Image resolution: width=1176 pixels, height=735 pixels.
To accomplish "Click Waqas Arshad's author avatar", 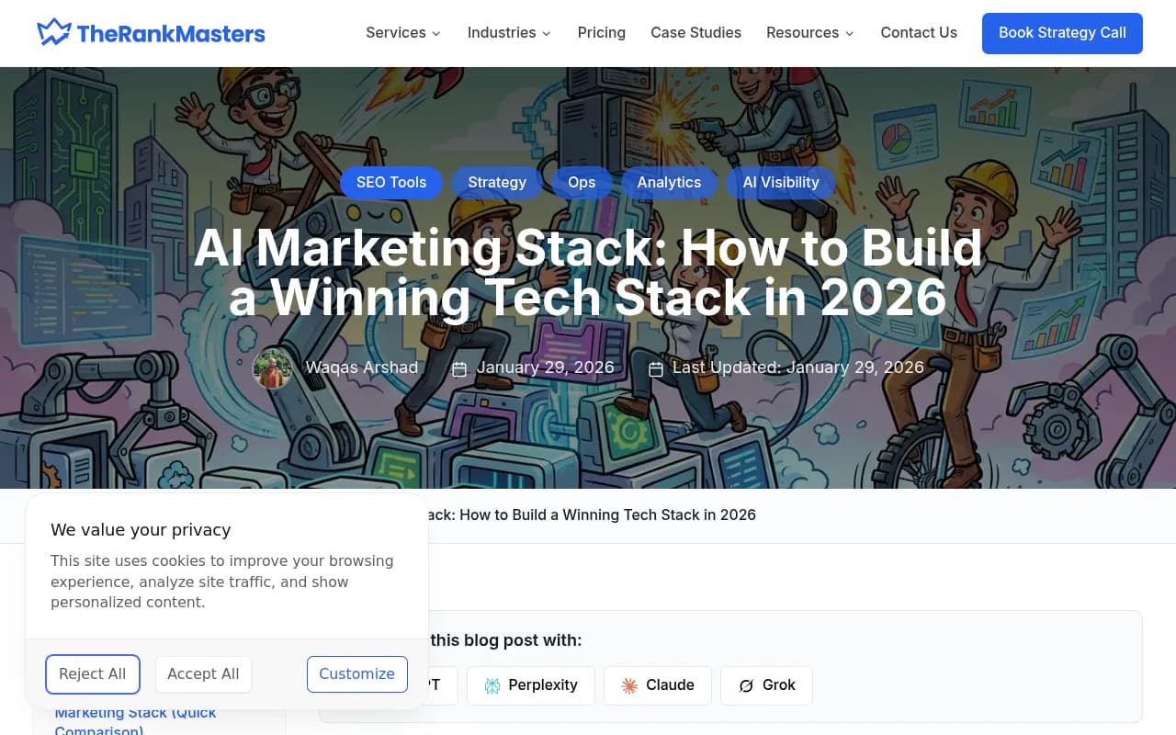I will (273, 368).
